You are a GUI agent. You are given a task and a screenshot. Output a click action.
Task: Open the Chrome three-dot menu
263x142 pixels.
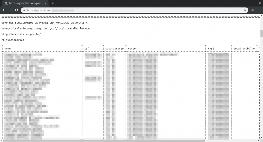click(259, 10)
